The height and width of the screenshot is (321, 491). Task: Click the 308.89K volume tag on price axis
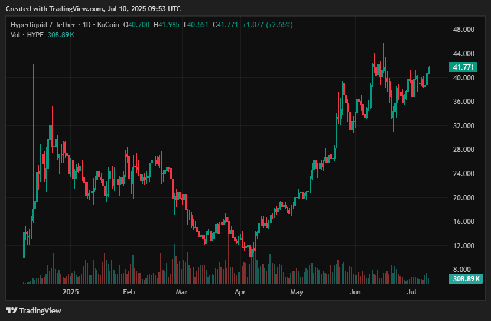464,278
